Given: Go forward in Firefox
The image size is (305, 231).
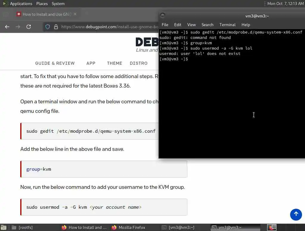Looking at the screenshot, I should [18, 27].
